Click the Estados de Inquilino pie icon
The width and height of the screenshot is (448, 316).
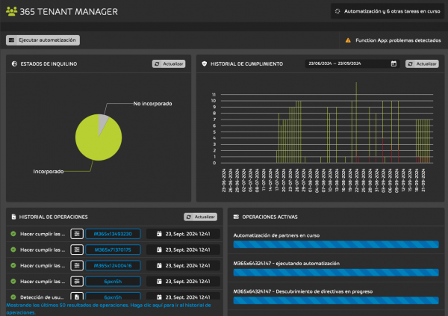14,63
